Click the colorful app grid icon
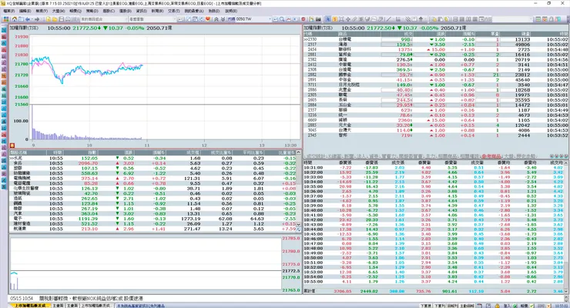 [x=6, y=19]
